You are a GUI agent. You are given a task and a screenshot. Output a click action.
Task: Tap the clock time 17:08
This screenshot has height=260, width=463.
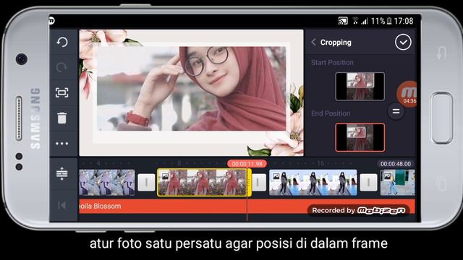404,21
